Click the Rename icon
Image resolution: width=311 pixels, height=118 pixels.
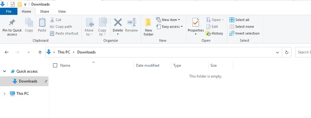pos(132,22)
